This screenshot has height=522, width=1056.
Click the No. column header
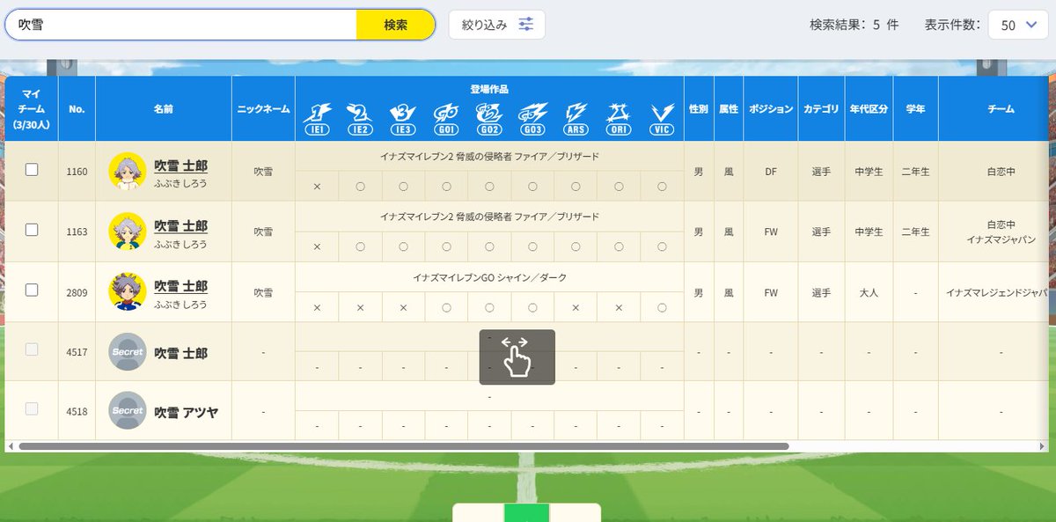click(77, 109)
